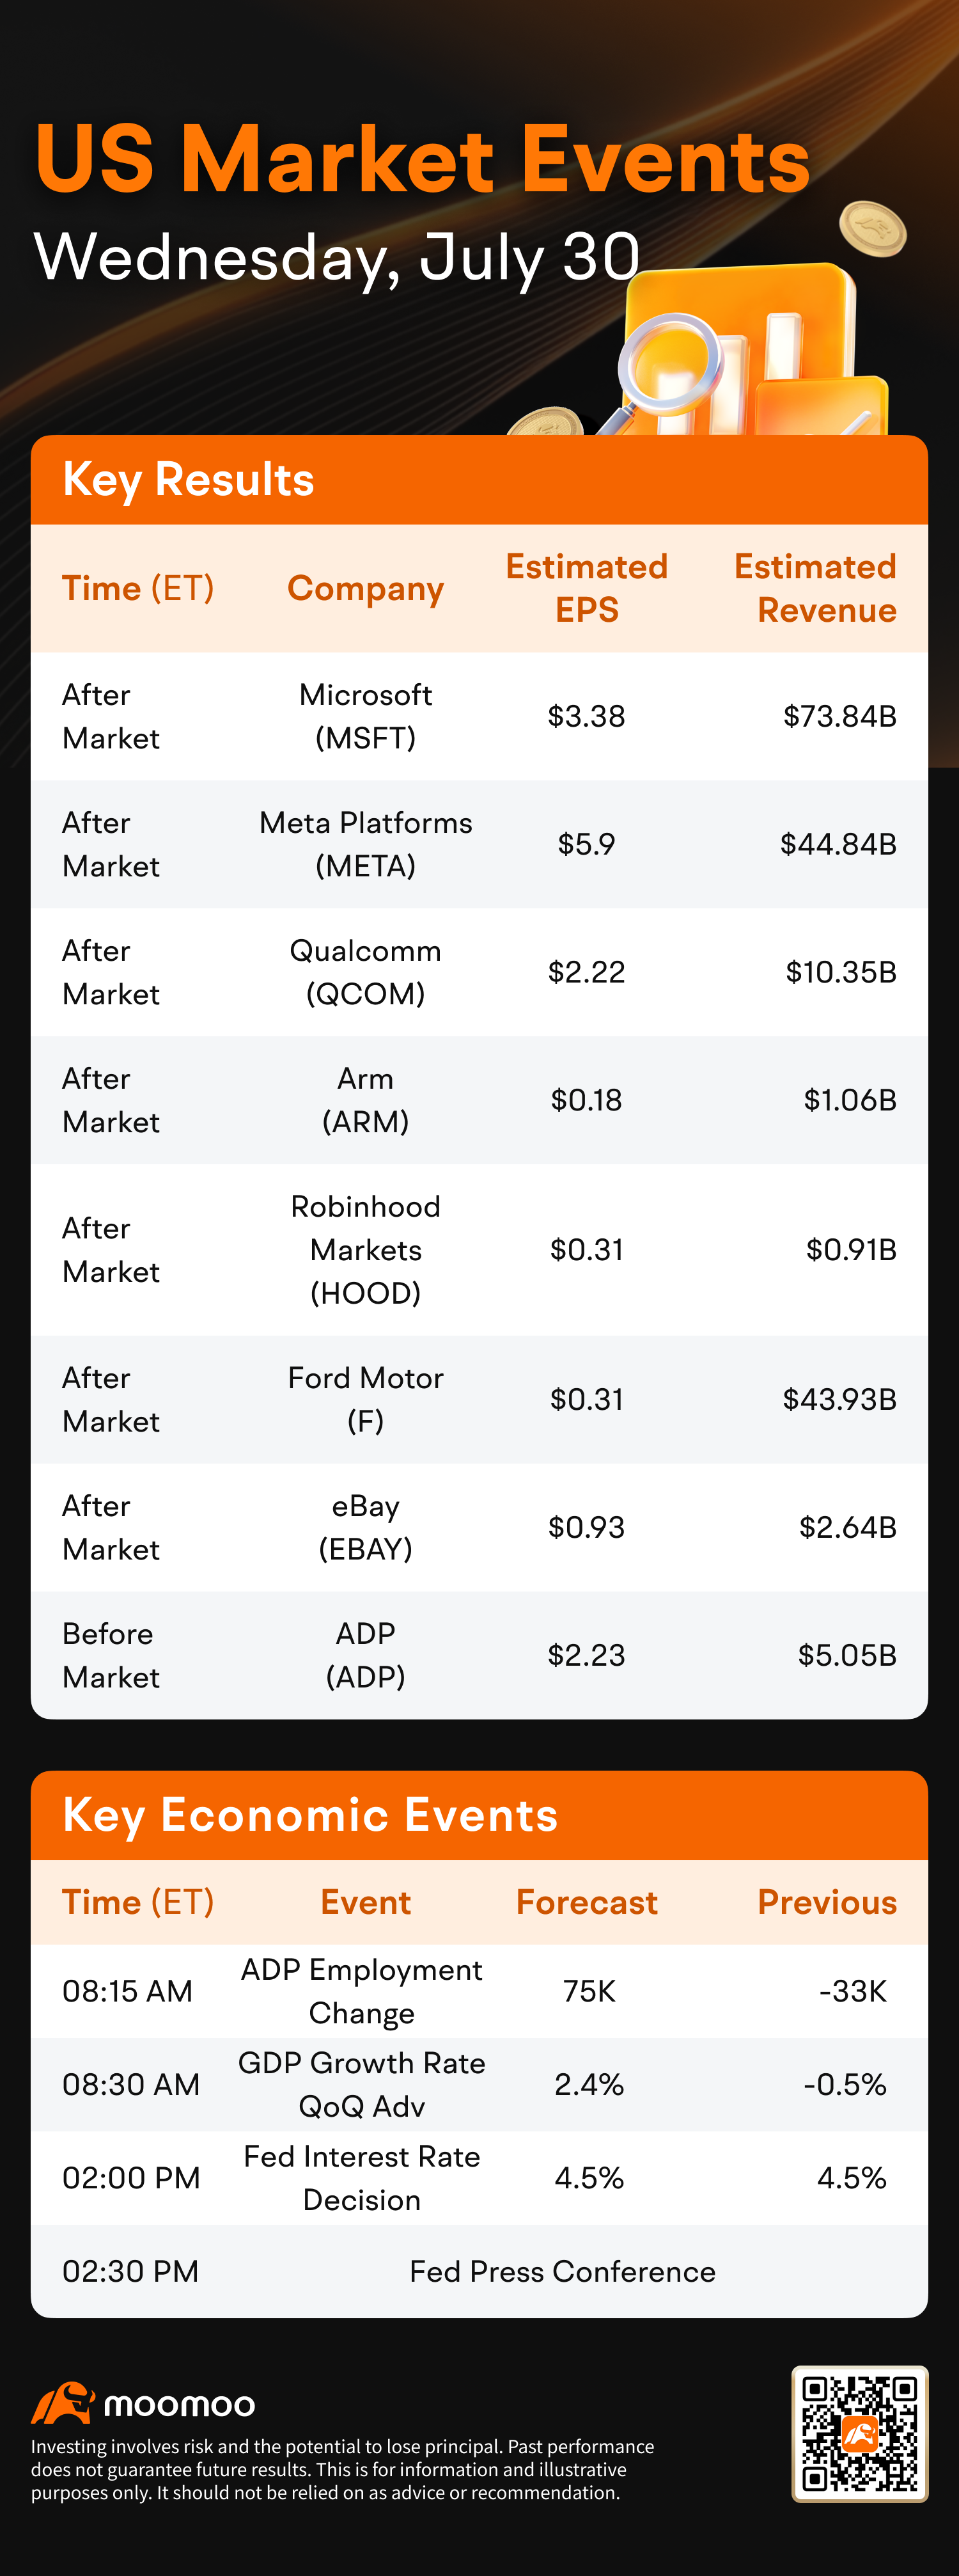This screenshot has width=959, height=2576.
Task: Click the QR code in footer
Action: (x=860, y=2434)
